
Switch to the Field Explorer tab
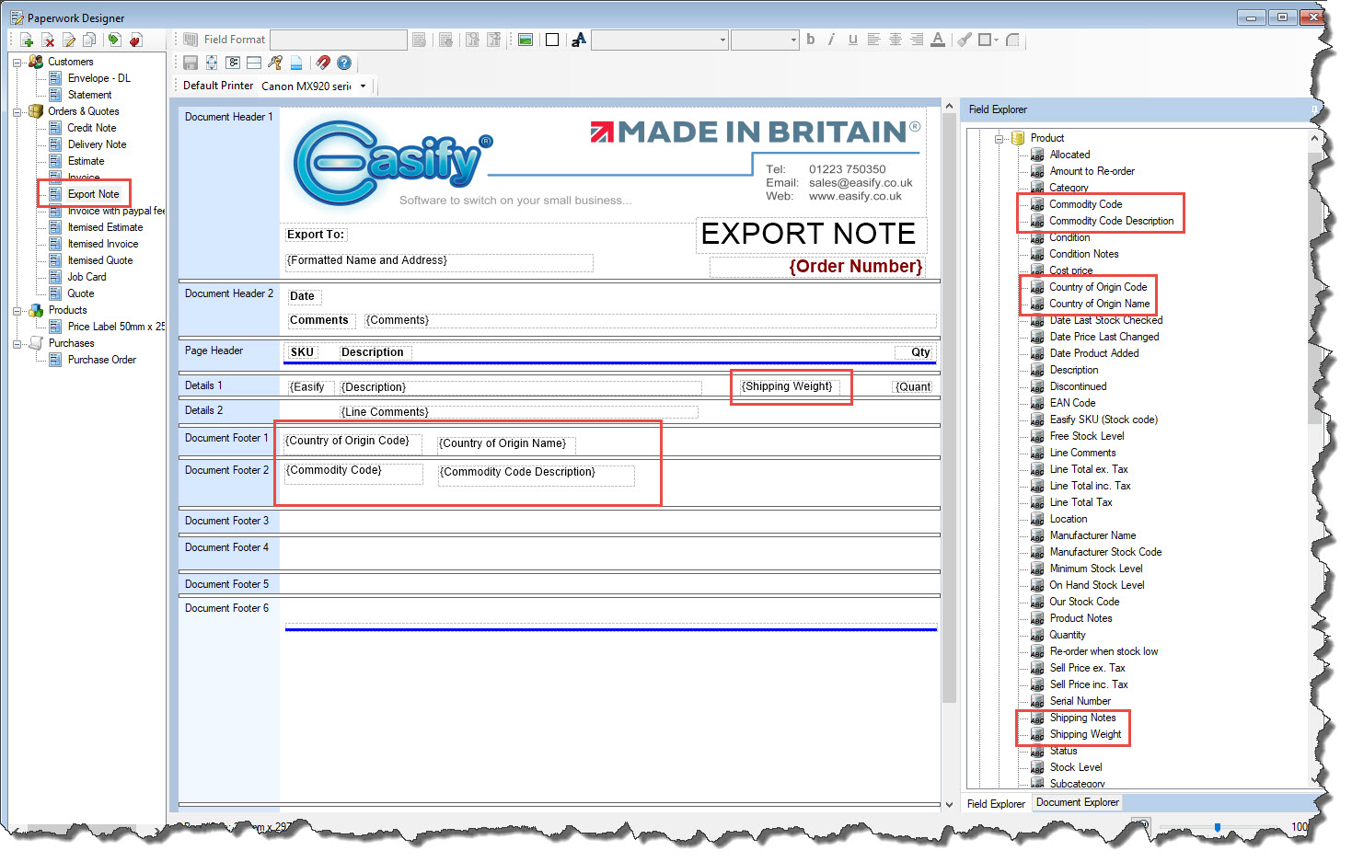click(x=995, y=804)
